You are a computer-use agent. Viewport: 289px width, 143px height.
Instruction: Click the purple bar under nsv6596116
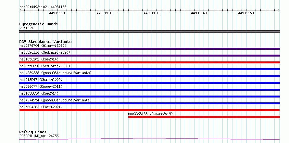(149, 56)
